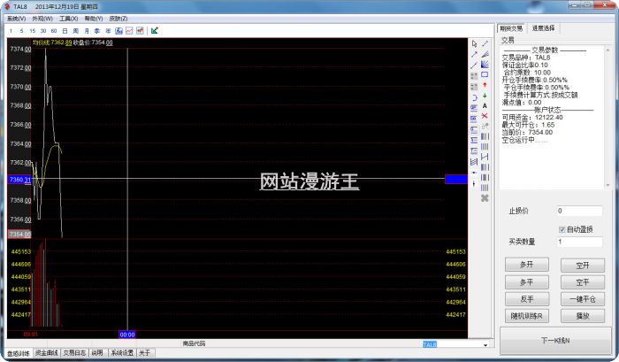The width and height of the screenshot is (619, 362).
Task: Open the 系统(V) menu
Action: 16,19
